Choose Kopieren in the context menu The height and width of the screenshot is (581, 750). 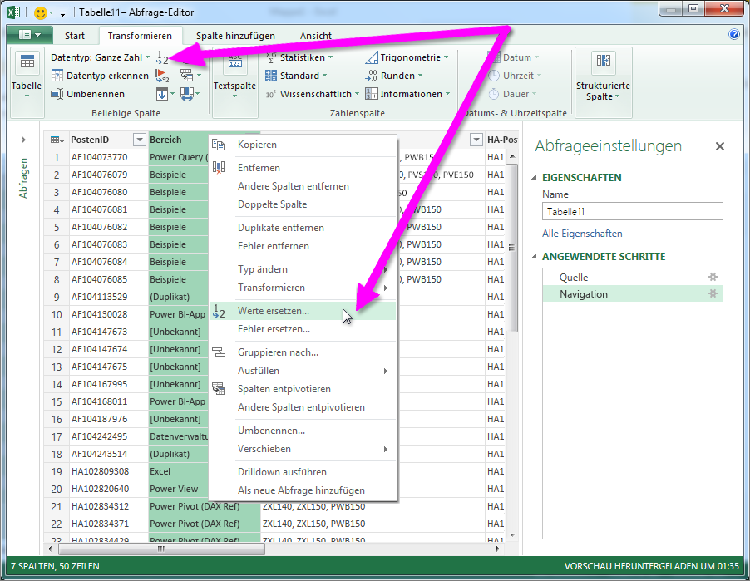point(303,145)
